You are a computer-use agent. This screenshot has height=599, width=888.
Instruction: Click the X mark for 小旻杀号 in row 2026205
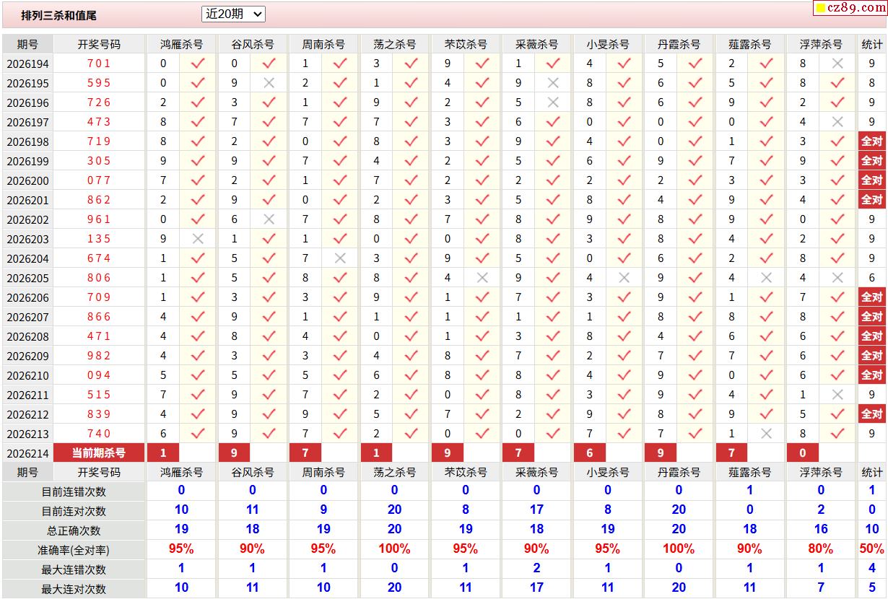[624, 278]
